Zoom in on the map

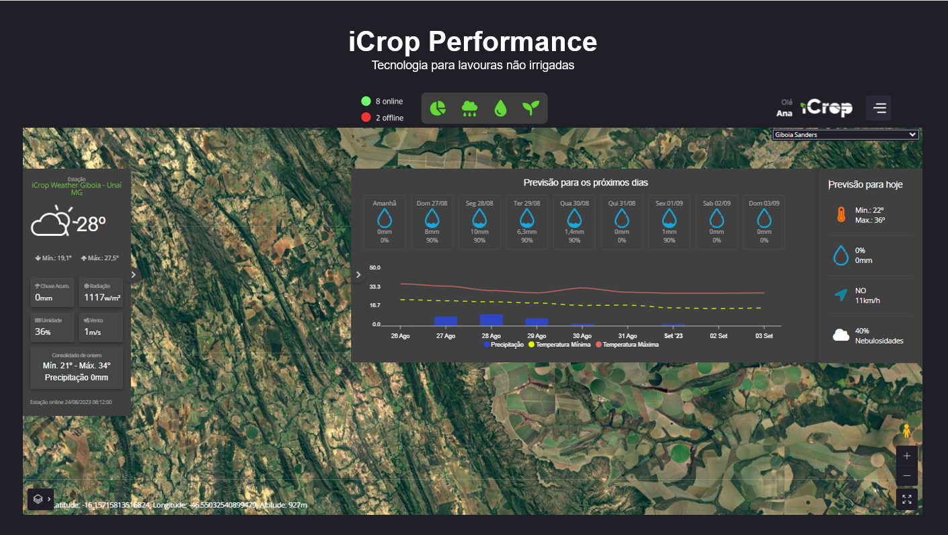coord(907,456)
